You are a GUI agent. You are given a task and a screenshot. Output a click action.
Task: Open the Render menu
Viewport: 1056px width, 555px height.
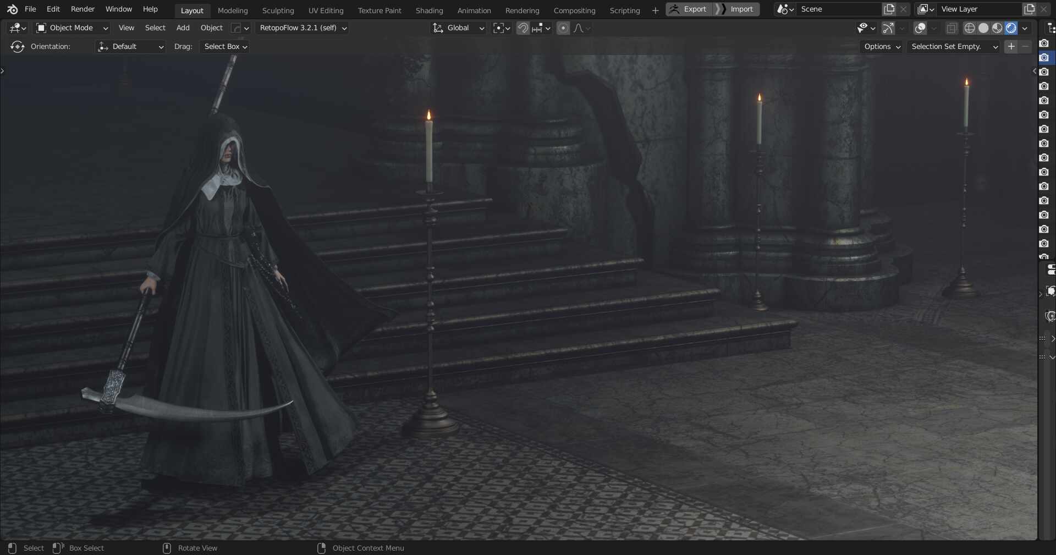82,9
